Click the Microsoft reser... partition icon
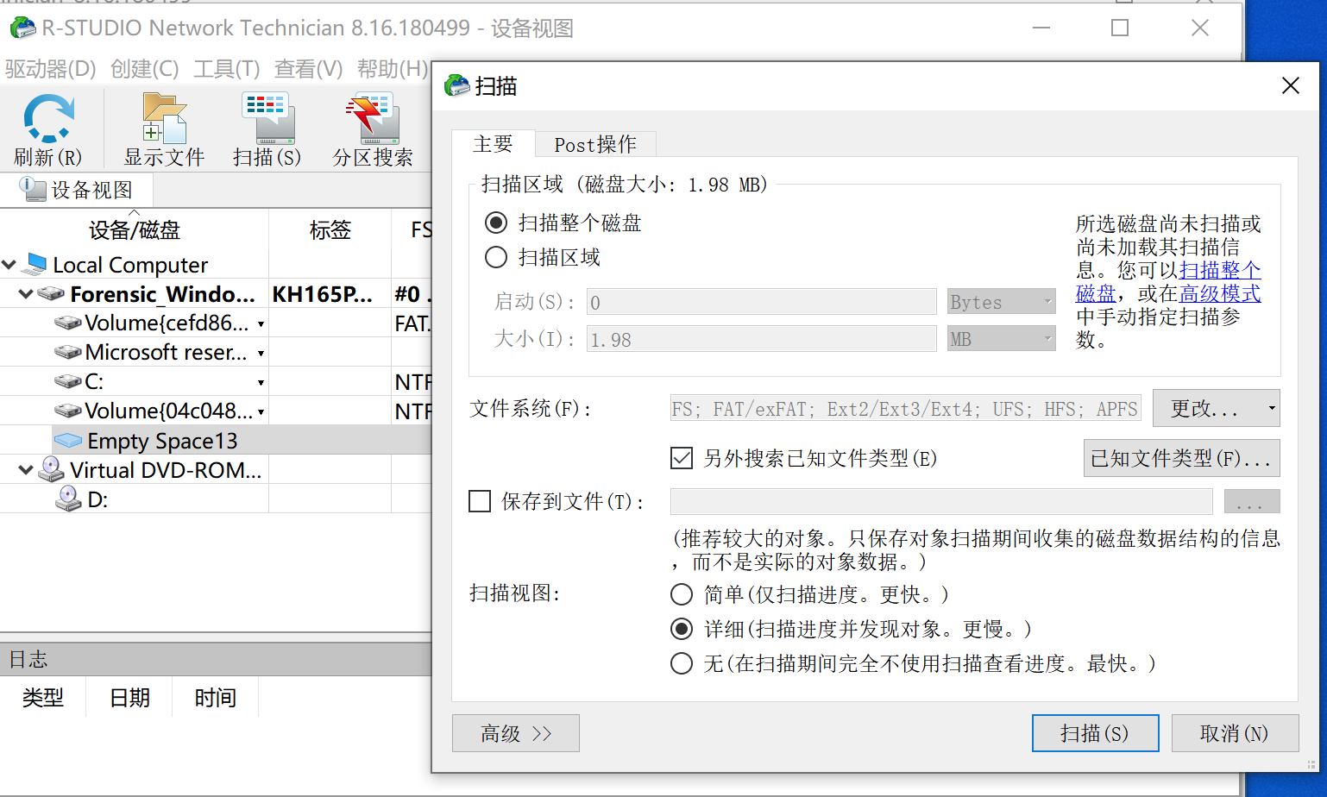The height and width of the screenshot is (797, 1327). (68, 353)
